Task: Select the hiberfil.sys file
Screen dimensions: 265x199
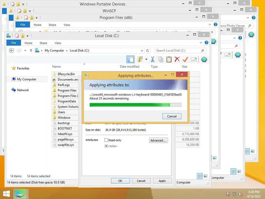Action: coord(65,134)
